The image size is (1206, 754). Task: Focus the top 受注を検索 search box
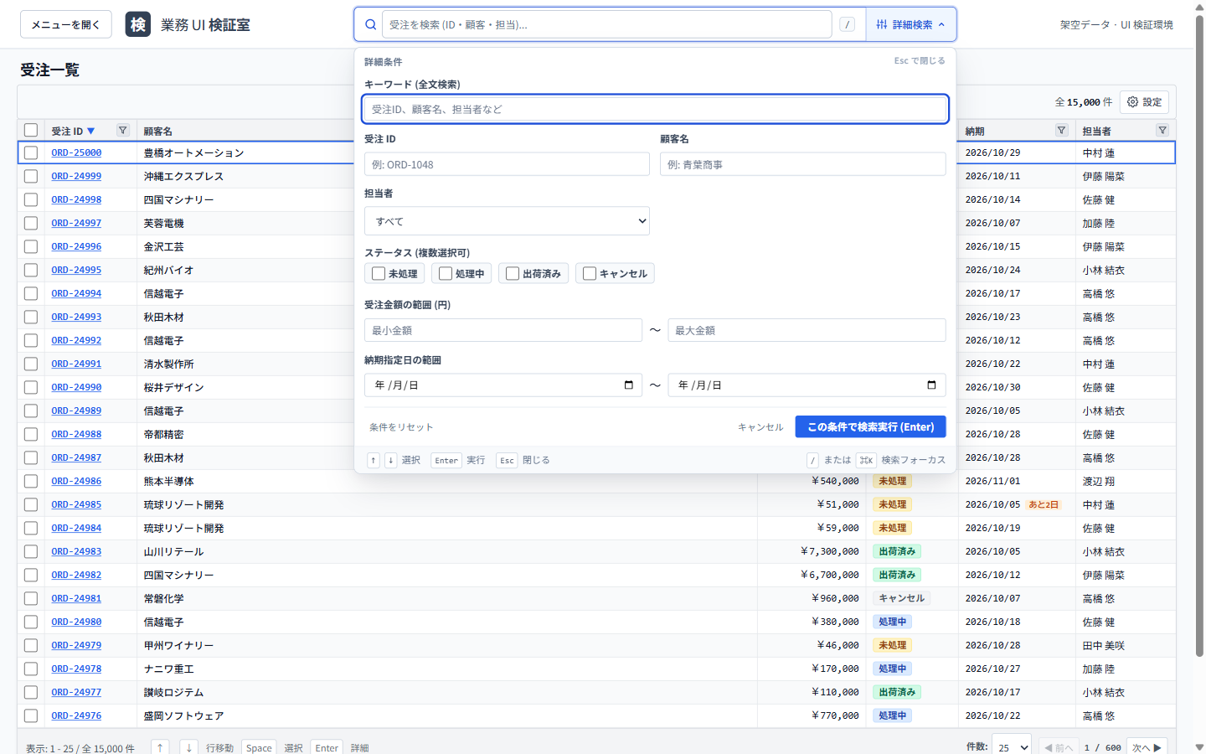(607, 25)
